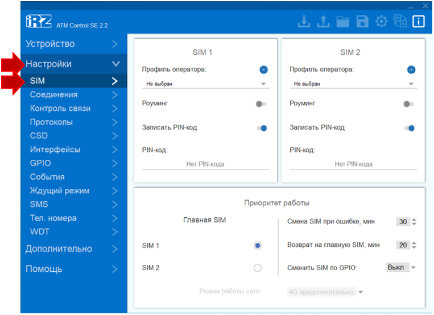Image resolution: width=434 pixels, height=315 pixels.
Task: Click the floppy disk save icon
Action: click(x=362, y=22)
